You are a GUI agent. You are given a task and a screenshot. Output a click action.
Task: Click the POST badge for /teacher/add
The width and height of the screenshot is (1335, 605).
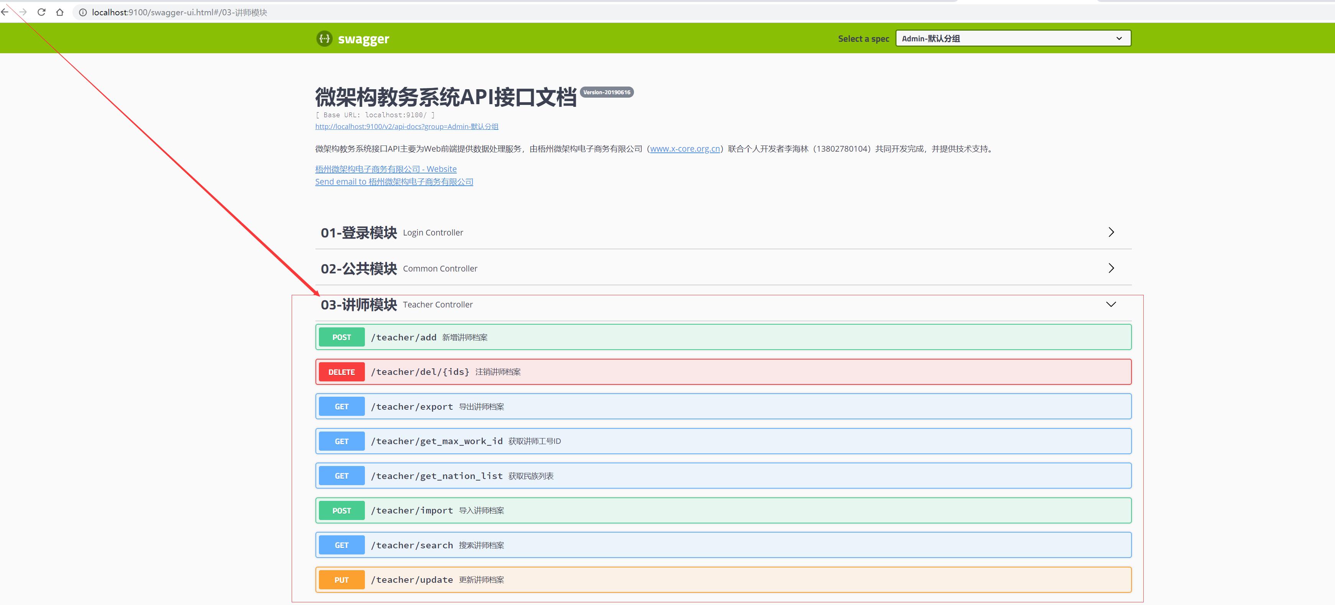pyautogui.click(x=342, y=337)
